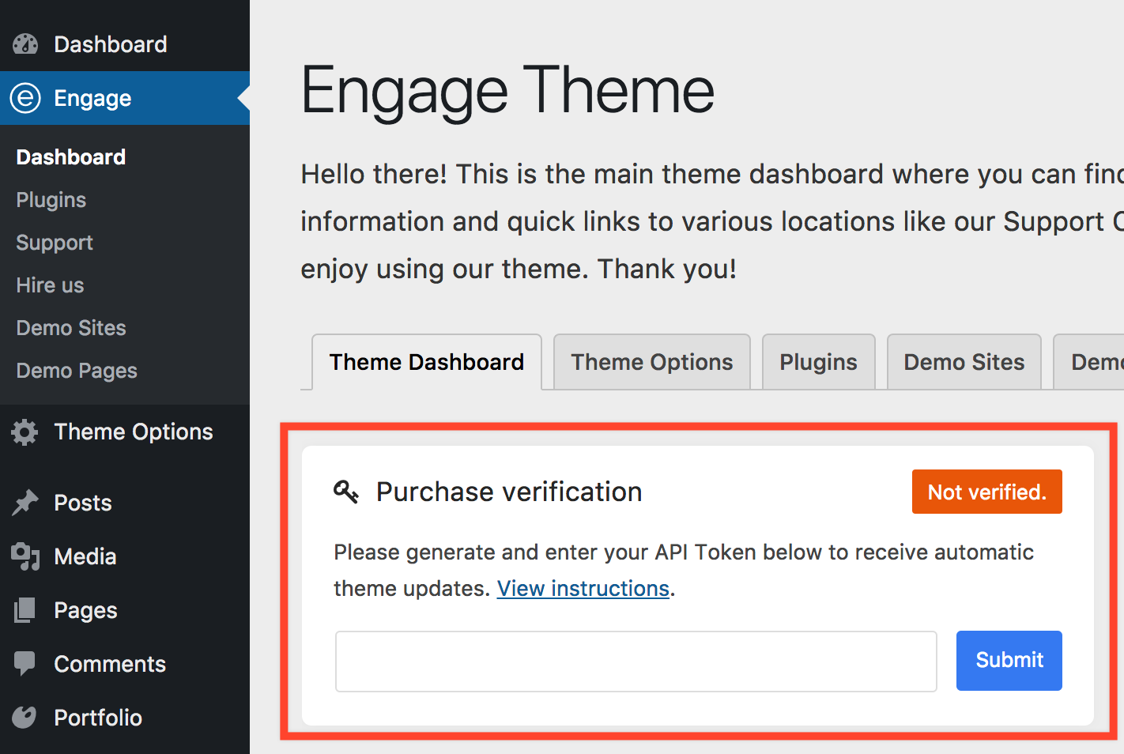The width and height of the screenshot is (1124, 754).
Task: Click the Engage Theme page title
Action: click(507, 91)
